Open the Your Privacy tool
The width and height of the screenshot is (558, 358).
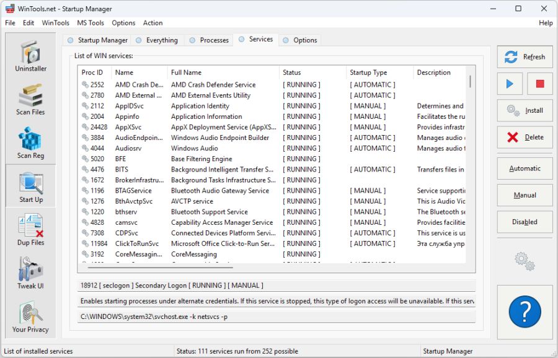pos(30,315)
